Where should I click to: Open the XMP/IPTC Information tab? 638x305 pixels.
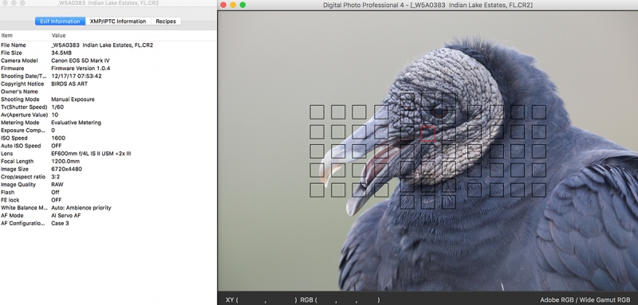(118, 22)
